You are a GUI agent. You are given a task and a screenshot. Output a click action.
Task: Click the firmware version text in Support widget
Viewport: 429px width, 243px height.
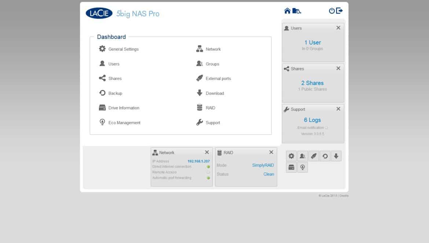(x=312, y=134)
